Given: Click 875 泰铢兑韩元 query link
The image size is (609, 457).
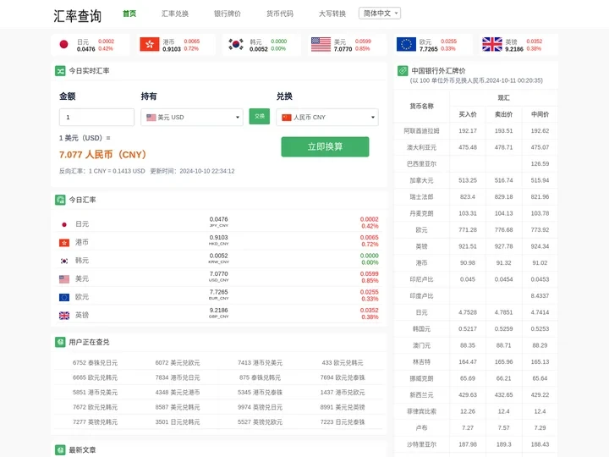Looking at the screenshot, I should tap(260, 377).
